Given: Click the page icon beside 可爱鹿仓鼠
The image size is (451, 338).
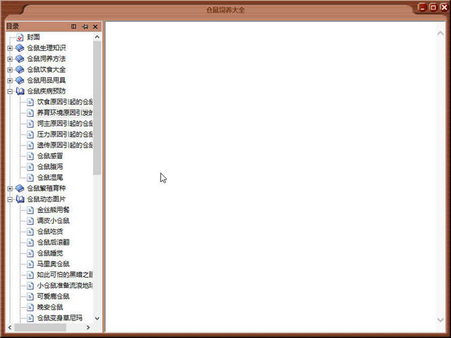Looking at the screenshot, I should click(x=30, y=296).
